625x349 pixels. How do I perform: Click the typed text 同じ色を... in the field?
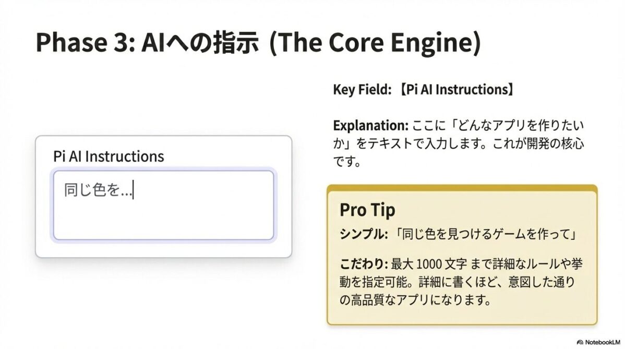(x=98, y=190)
